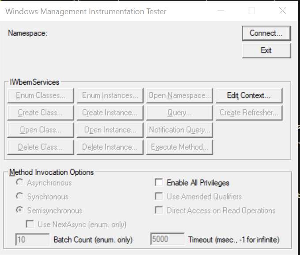
Task: Check Direct Access on Read Operations
Action: pyautogui.click(x=159, y=211)
